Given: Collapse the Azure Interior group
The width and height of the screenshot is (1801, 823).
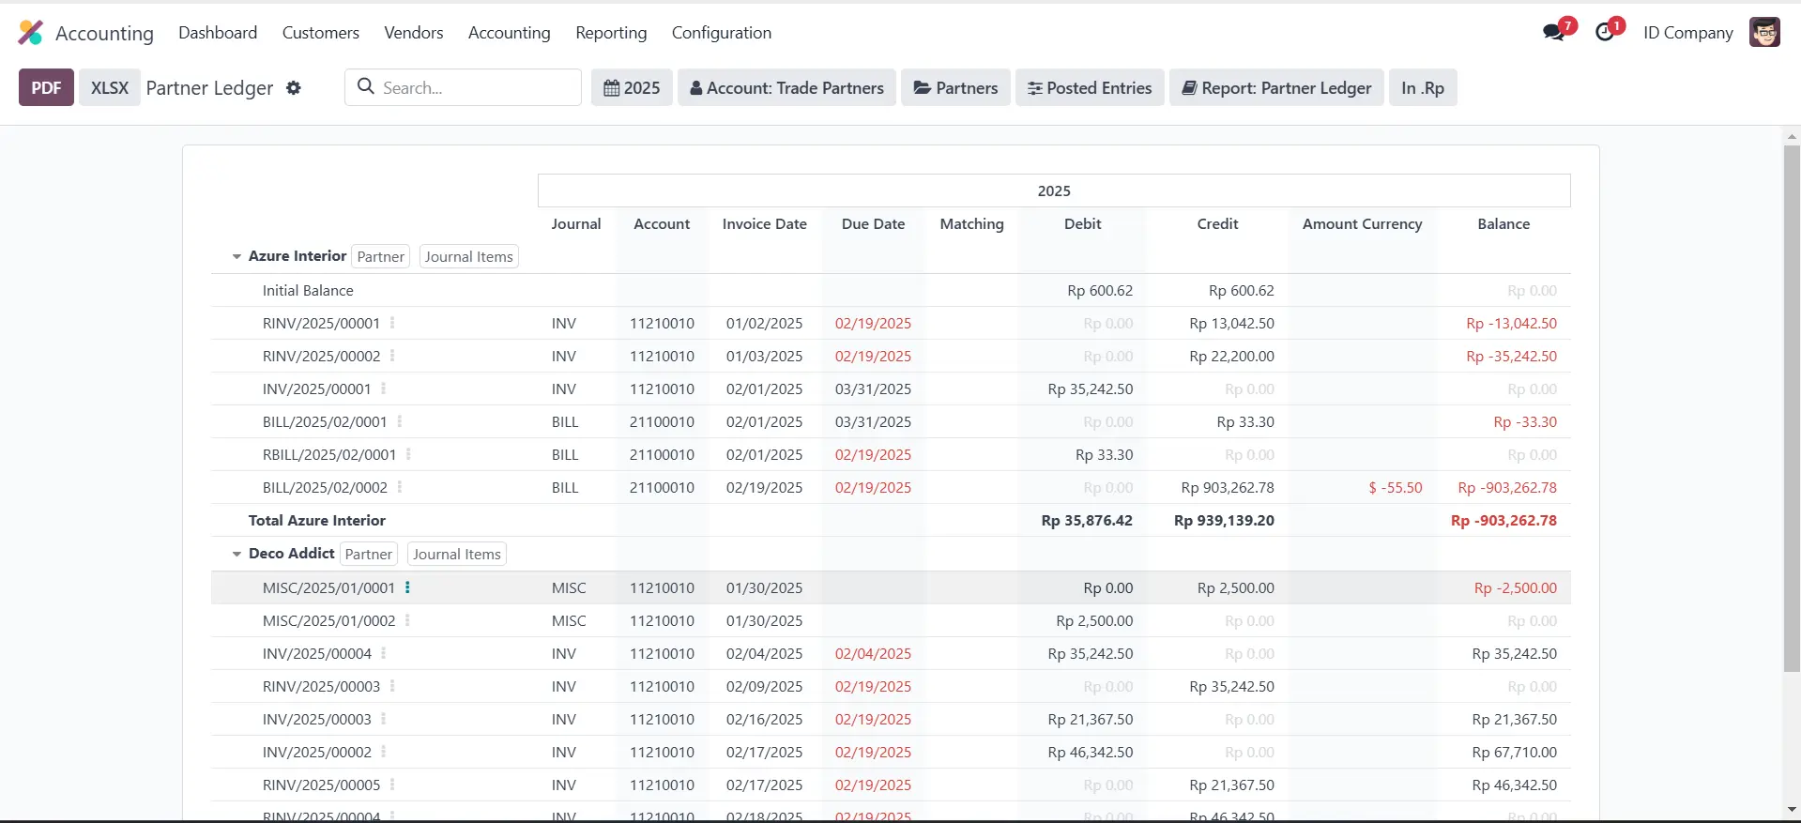Looking at the screenshot, I should (x=237, y=256).
